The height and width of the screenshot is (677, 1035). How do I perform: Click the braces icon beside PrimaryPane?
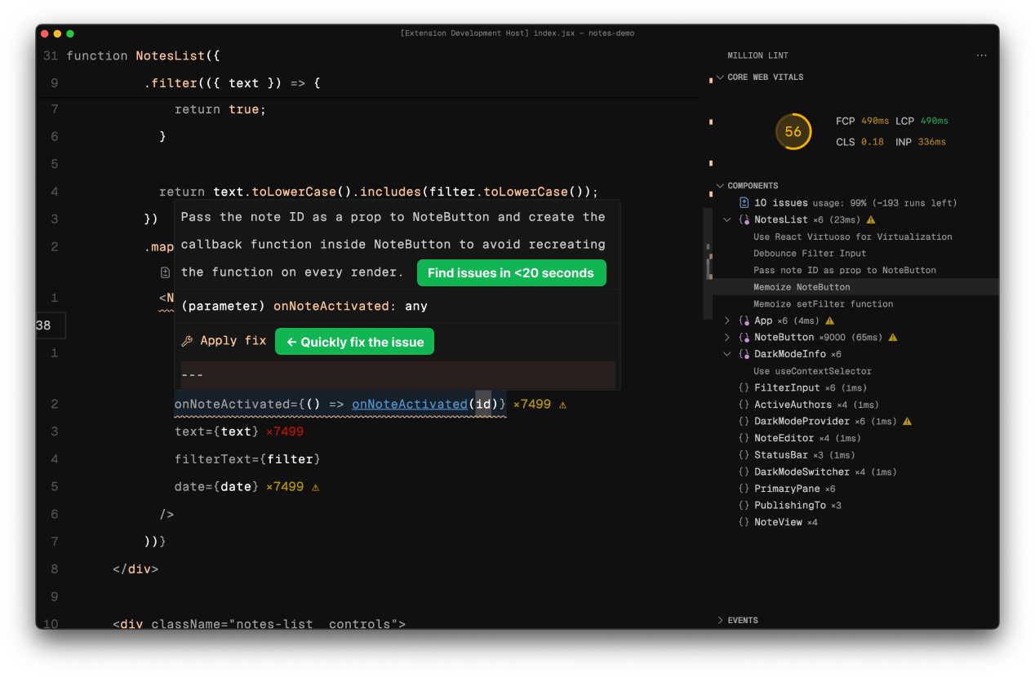click(744, 489)
